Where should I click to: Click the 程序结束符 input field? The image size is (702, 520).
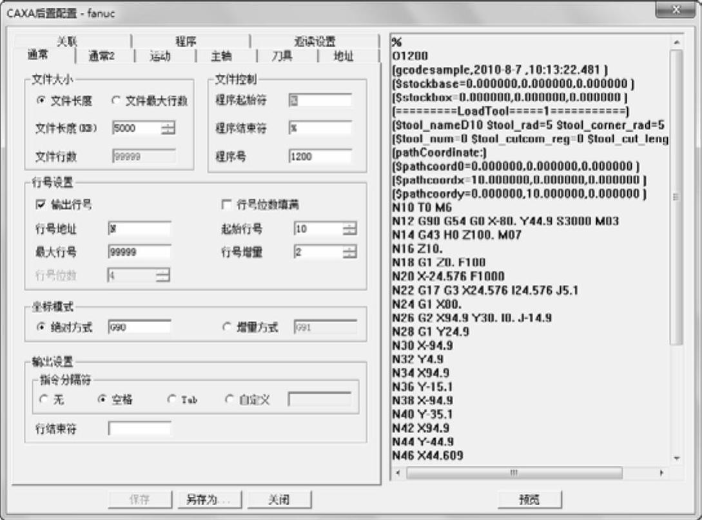pos(320,128)
